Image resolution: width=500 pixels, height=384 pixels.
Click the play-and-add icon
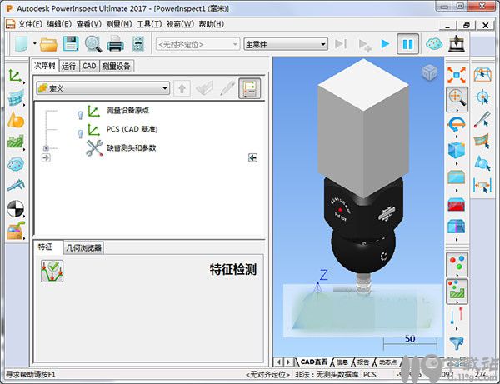point(364,45)
